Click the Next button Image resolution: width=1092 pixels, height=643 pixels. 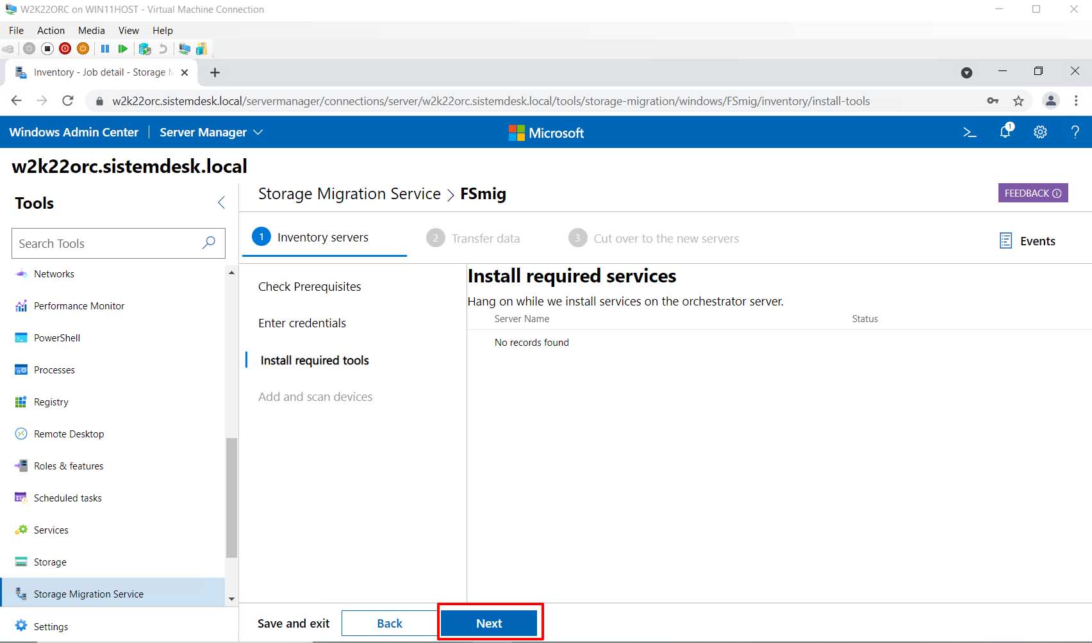point(489,623)
